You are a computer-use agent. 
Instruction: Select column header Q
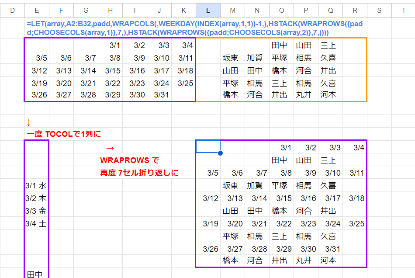tap(331, 10)
